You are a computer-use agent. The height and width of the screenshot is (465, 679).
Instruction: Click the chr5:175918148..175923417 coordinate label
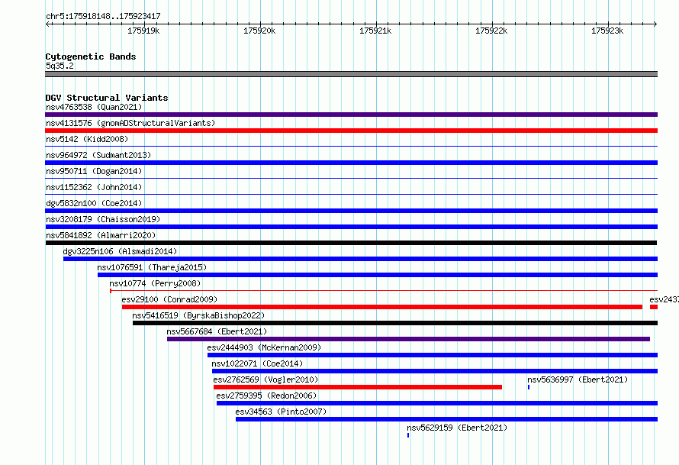point(103,16)
